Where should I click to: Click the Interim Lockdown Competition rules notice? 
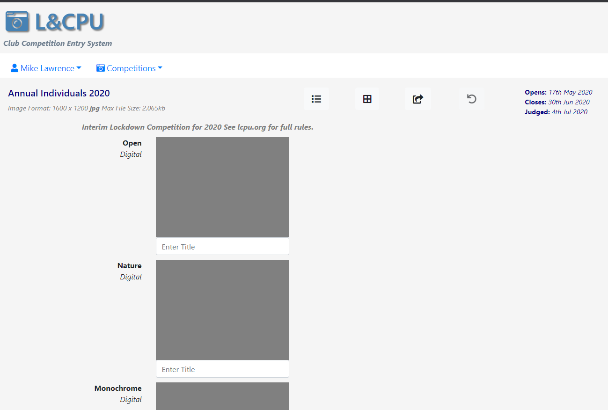198,127
